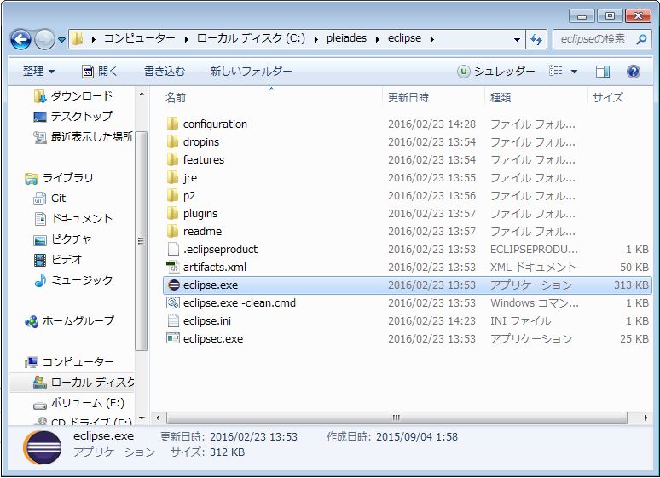660x478 pixels.
Task: Click the search magnifier icon
Action: 641,39
